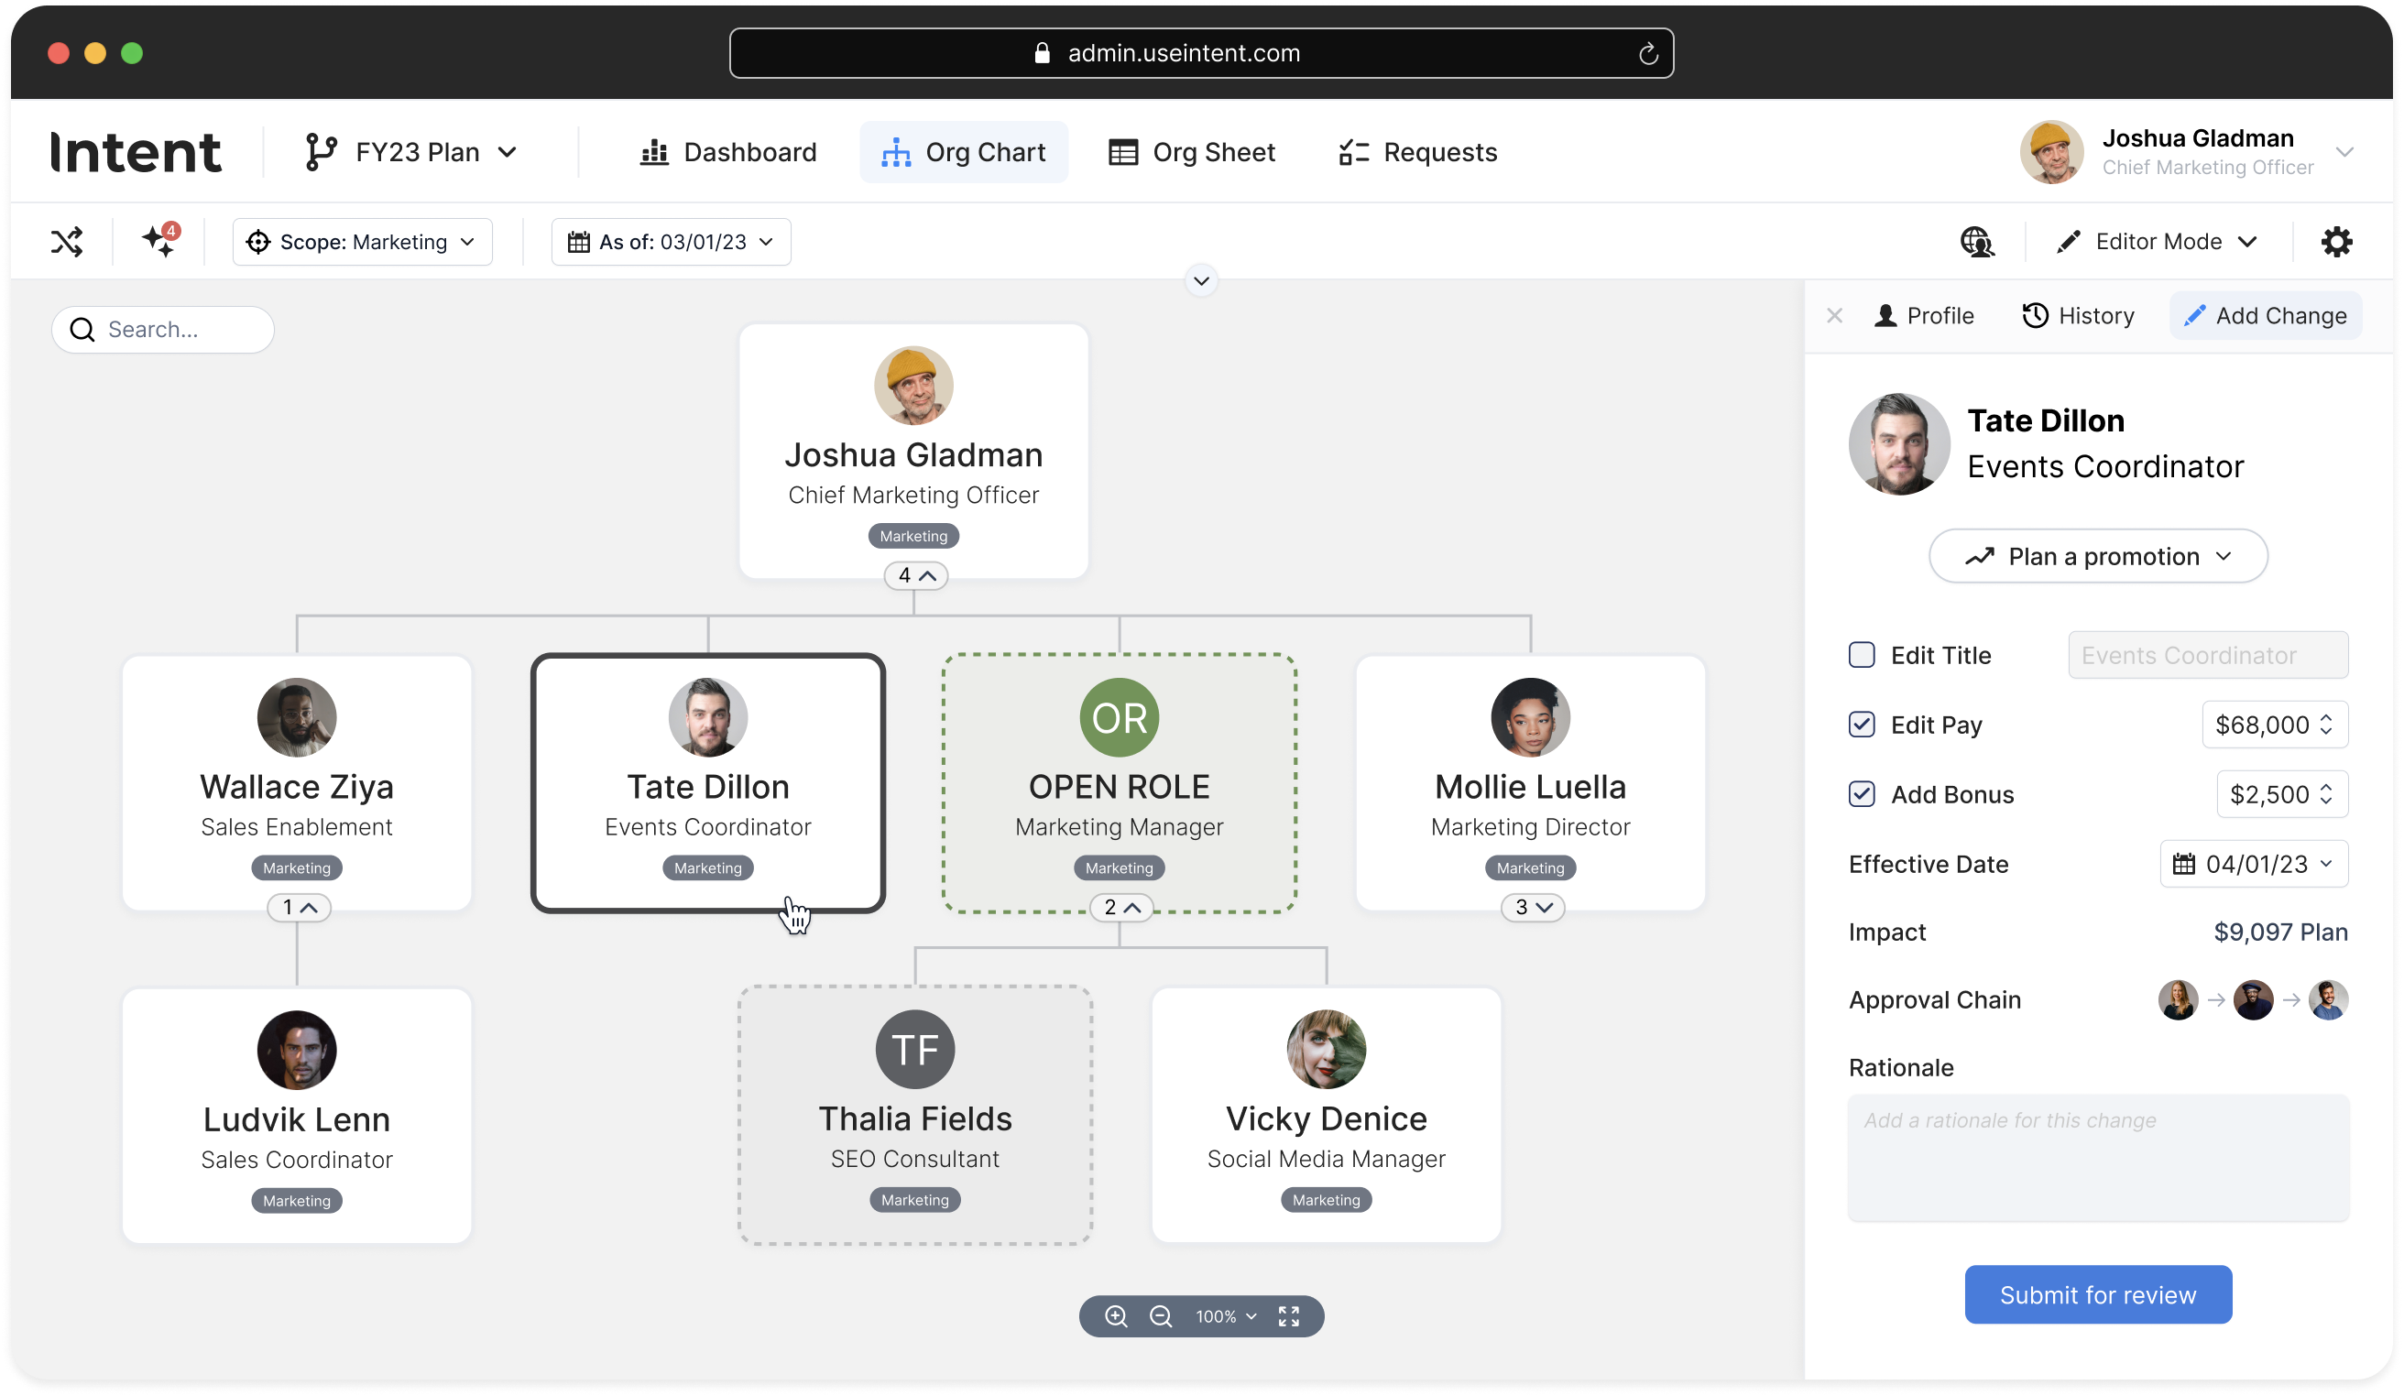Viewport: 2404px width, 1396px height.
Task: Open the 100% zoom level dropdown
Action: (x=1225, y=1316)
